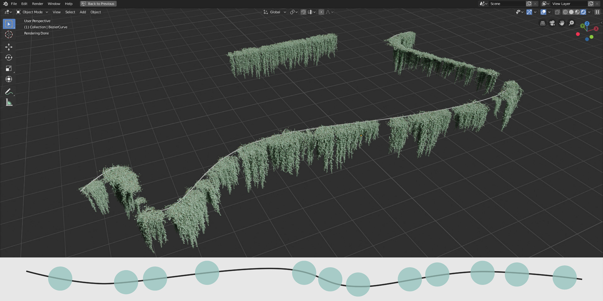The height and width of the screenshot is (301, 603).
Task: Toggle show overlays
Action: 543,12
